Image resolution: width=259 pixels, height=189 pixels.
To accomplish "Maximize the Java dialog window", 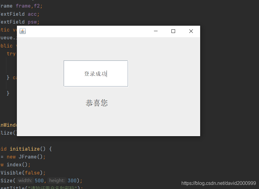I will click(173, 31).
